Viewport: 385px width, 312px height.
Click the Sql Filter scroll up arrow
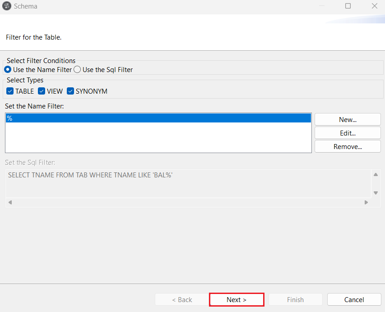coord(376,175)
